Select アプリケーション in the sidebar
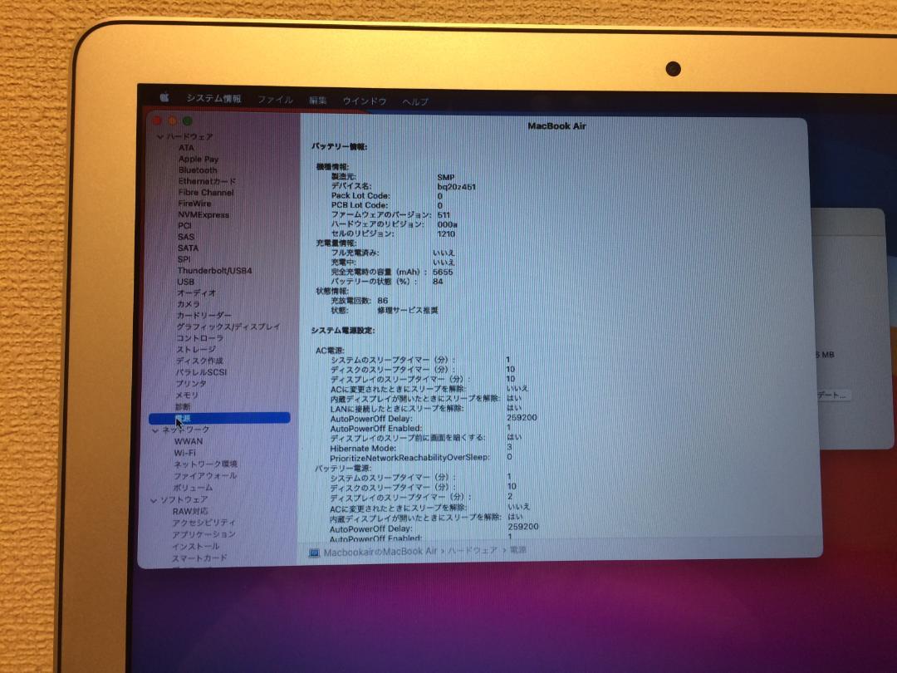This screenshot has height=673, width=897. (203, 534)
